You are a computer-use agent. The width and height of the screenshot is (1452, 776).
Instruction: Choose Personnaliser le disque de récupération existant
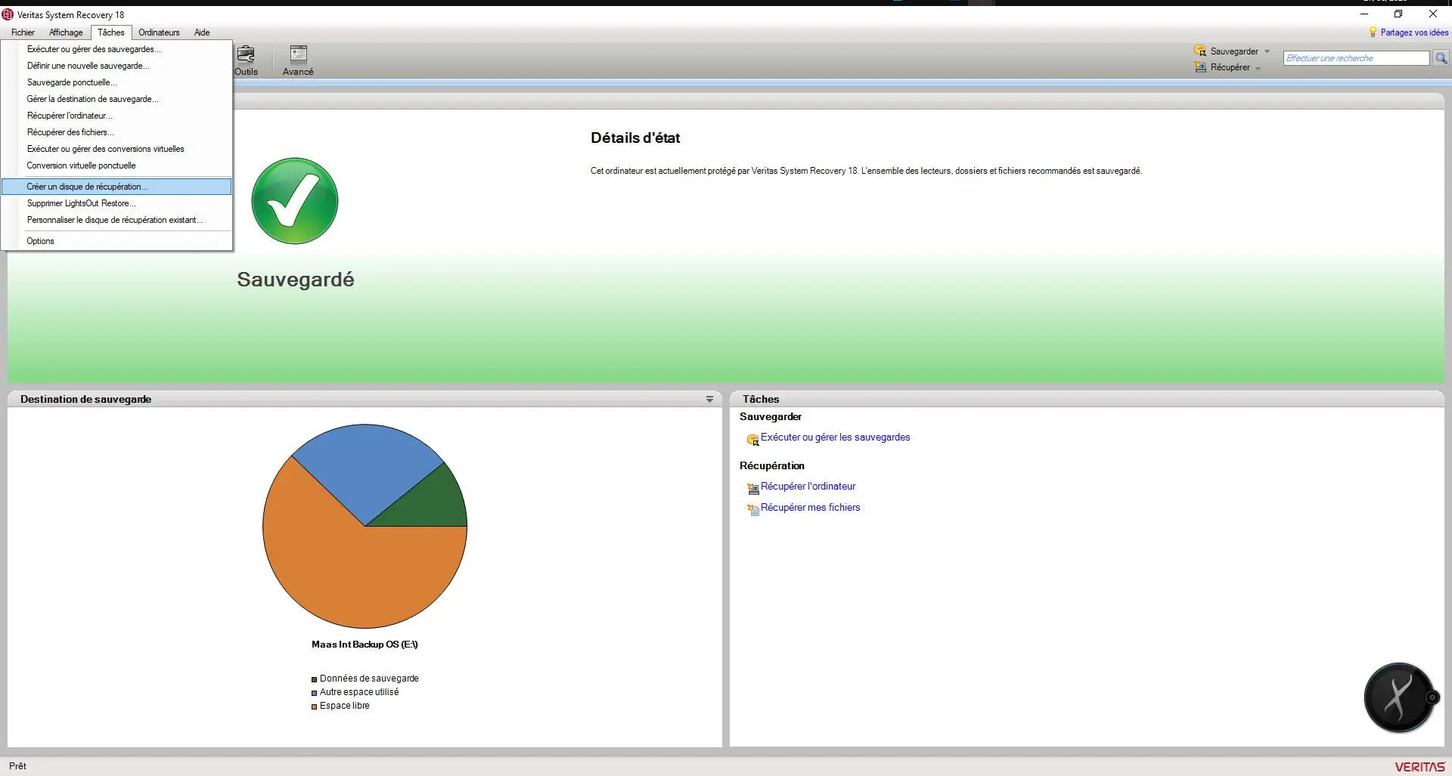coord(116,220)
